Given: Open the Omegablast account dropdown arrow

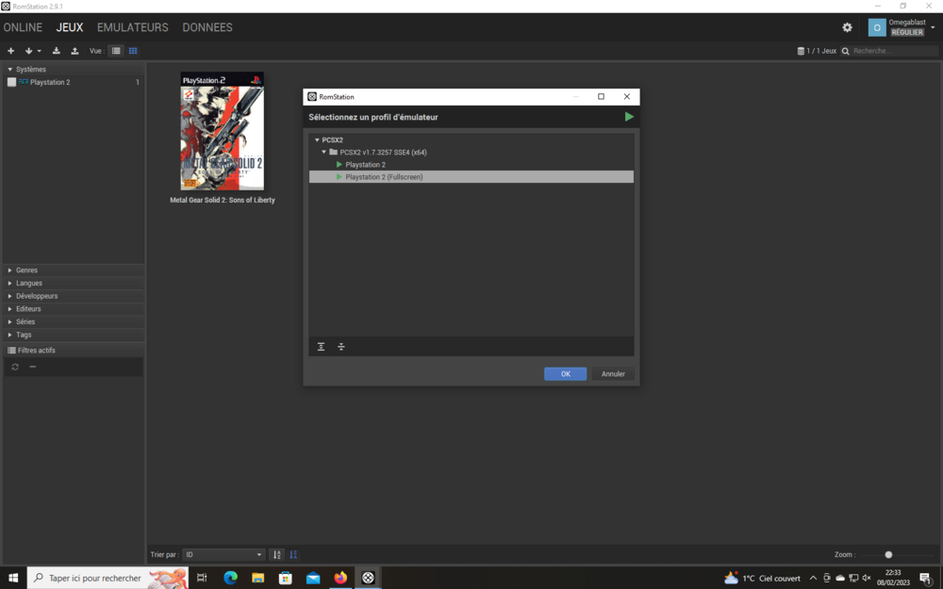Looking at the screenshot, I should (x=933, y=27).
